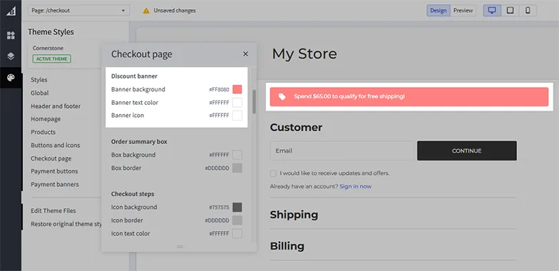Viewport: 559px width, 271px height.
Task: Select the theme styles palette icon
Action: [11, 78]
